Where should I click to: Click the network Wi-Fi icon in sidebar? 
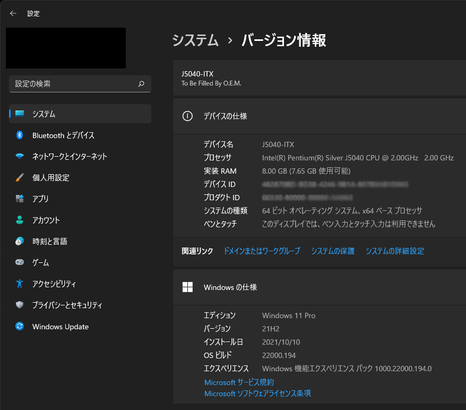coord(20,156)
